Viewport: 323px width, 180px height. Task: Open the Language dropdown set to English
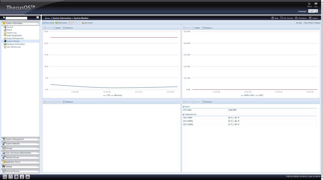(313, 11)
